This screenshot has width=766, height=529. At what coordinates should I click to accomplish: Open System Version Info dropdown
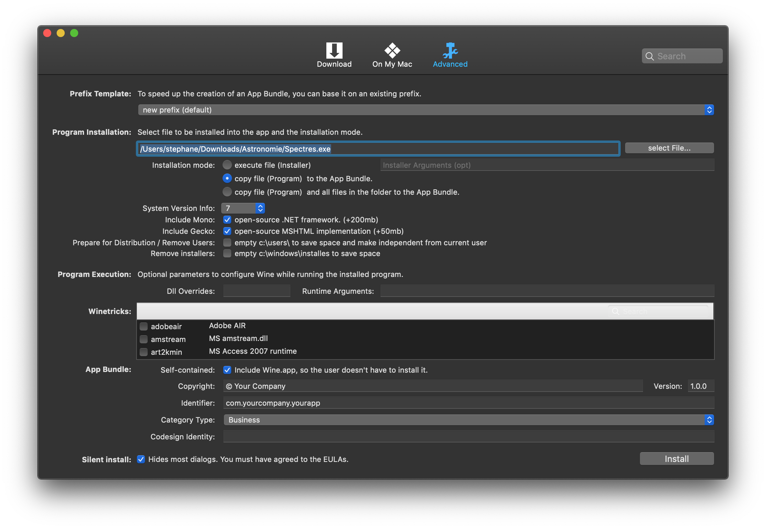pyautogui.click(x=243, y=208)
